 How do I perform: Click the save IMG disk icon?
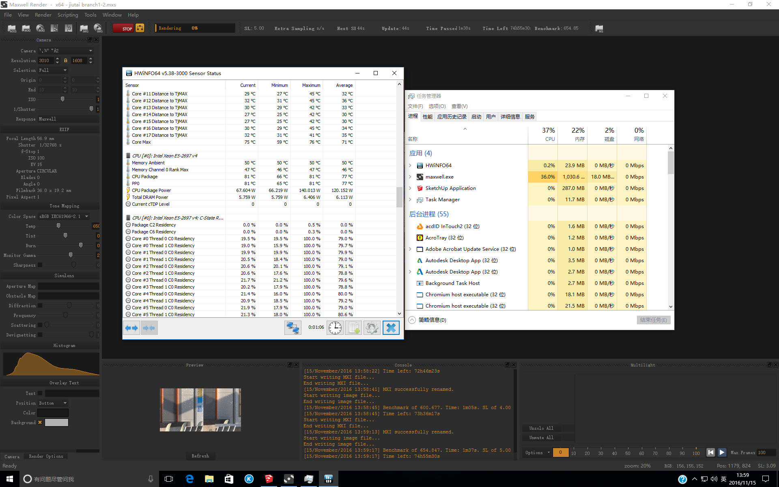98,28
